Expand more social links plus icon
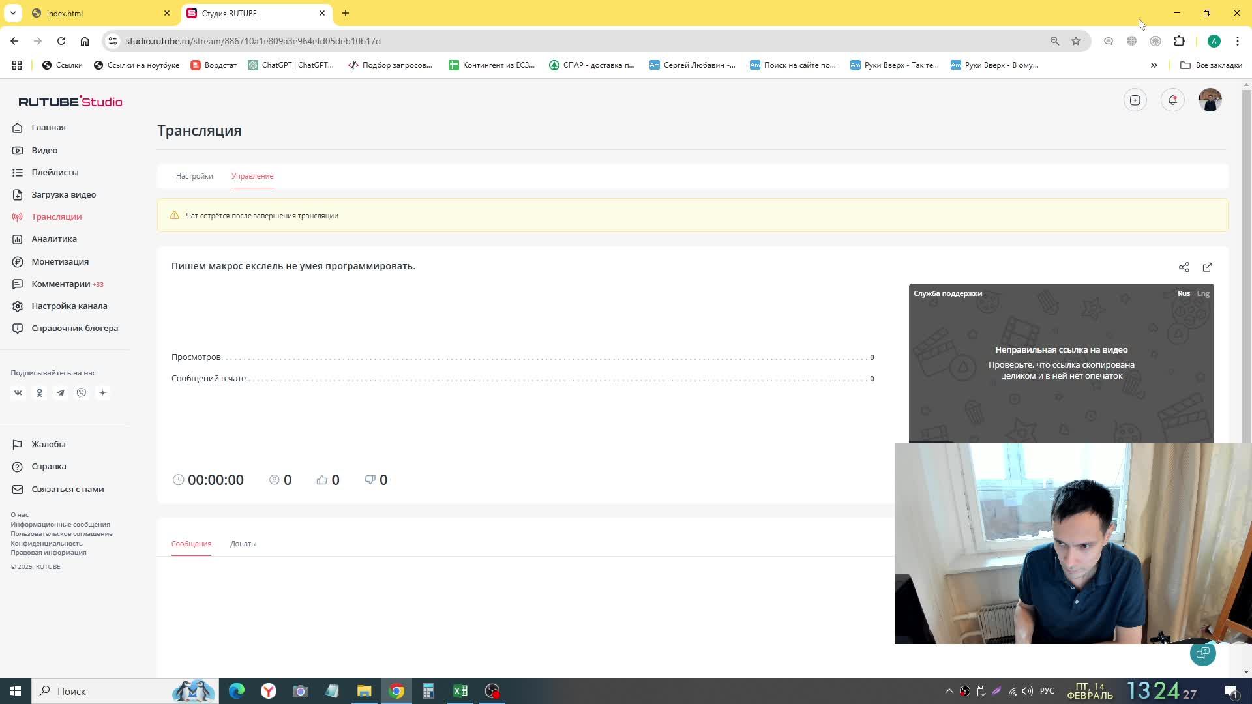The height and width of the screenshot is (704, 1252). point(102,393)
